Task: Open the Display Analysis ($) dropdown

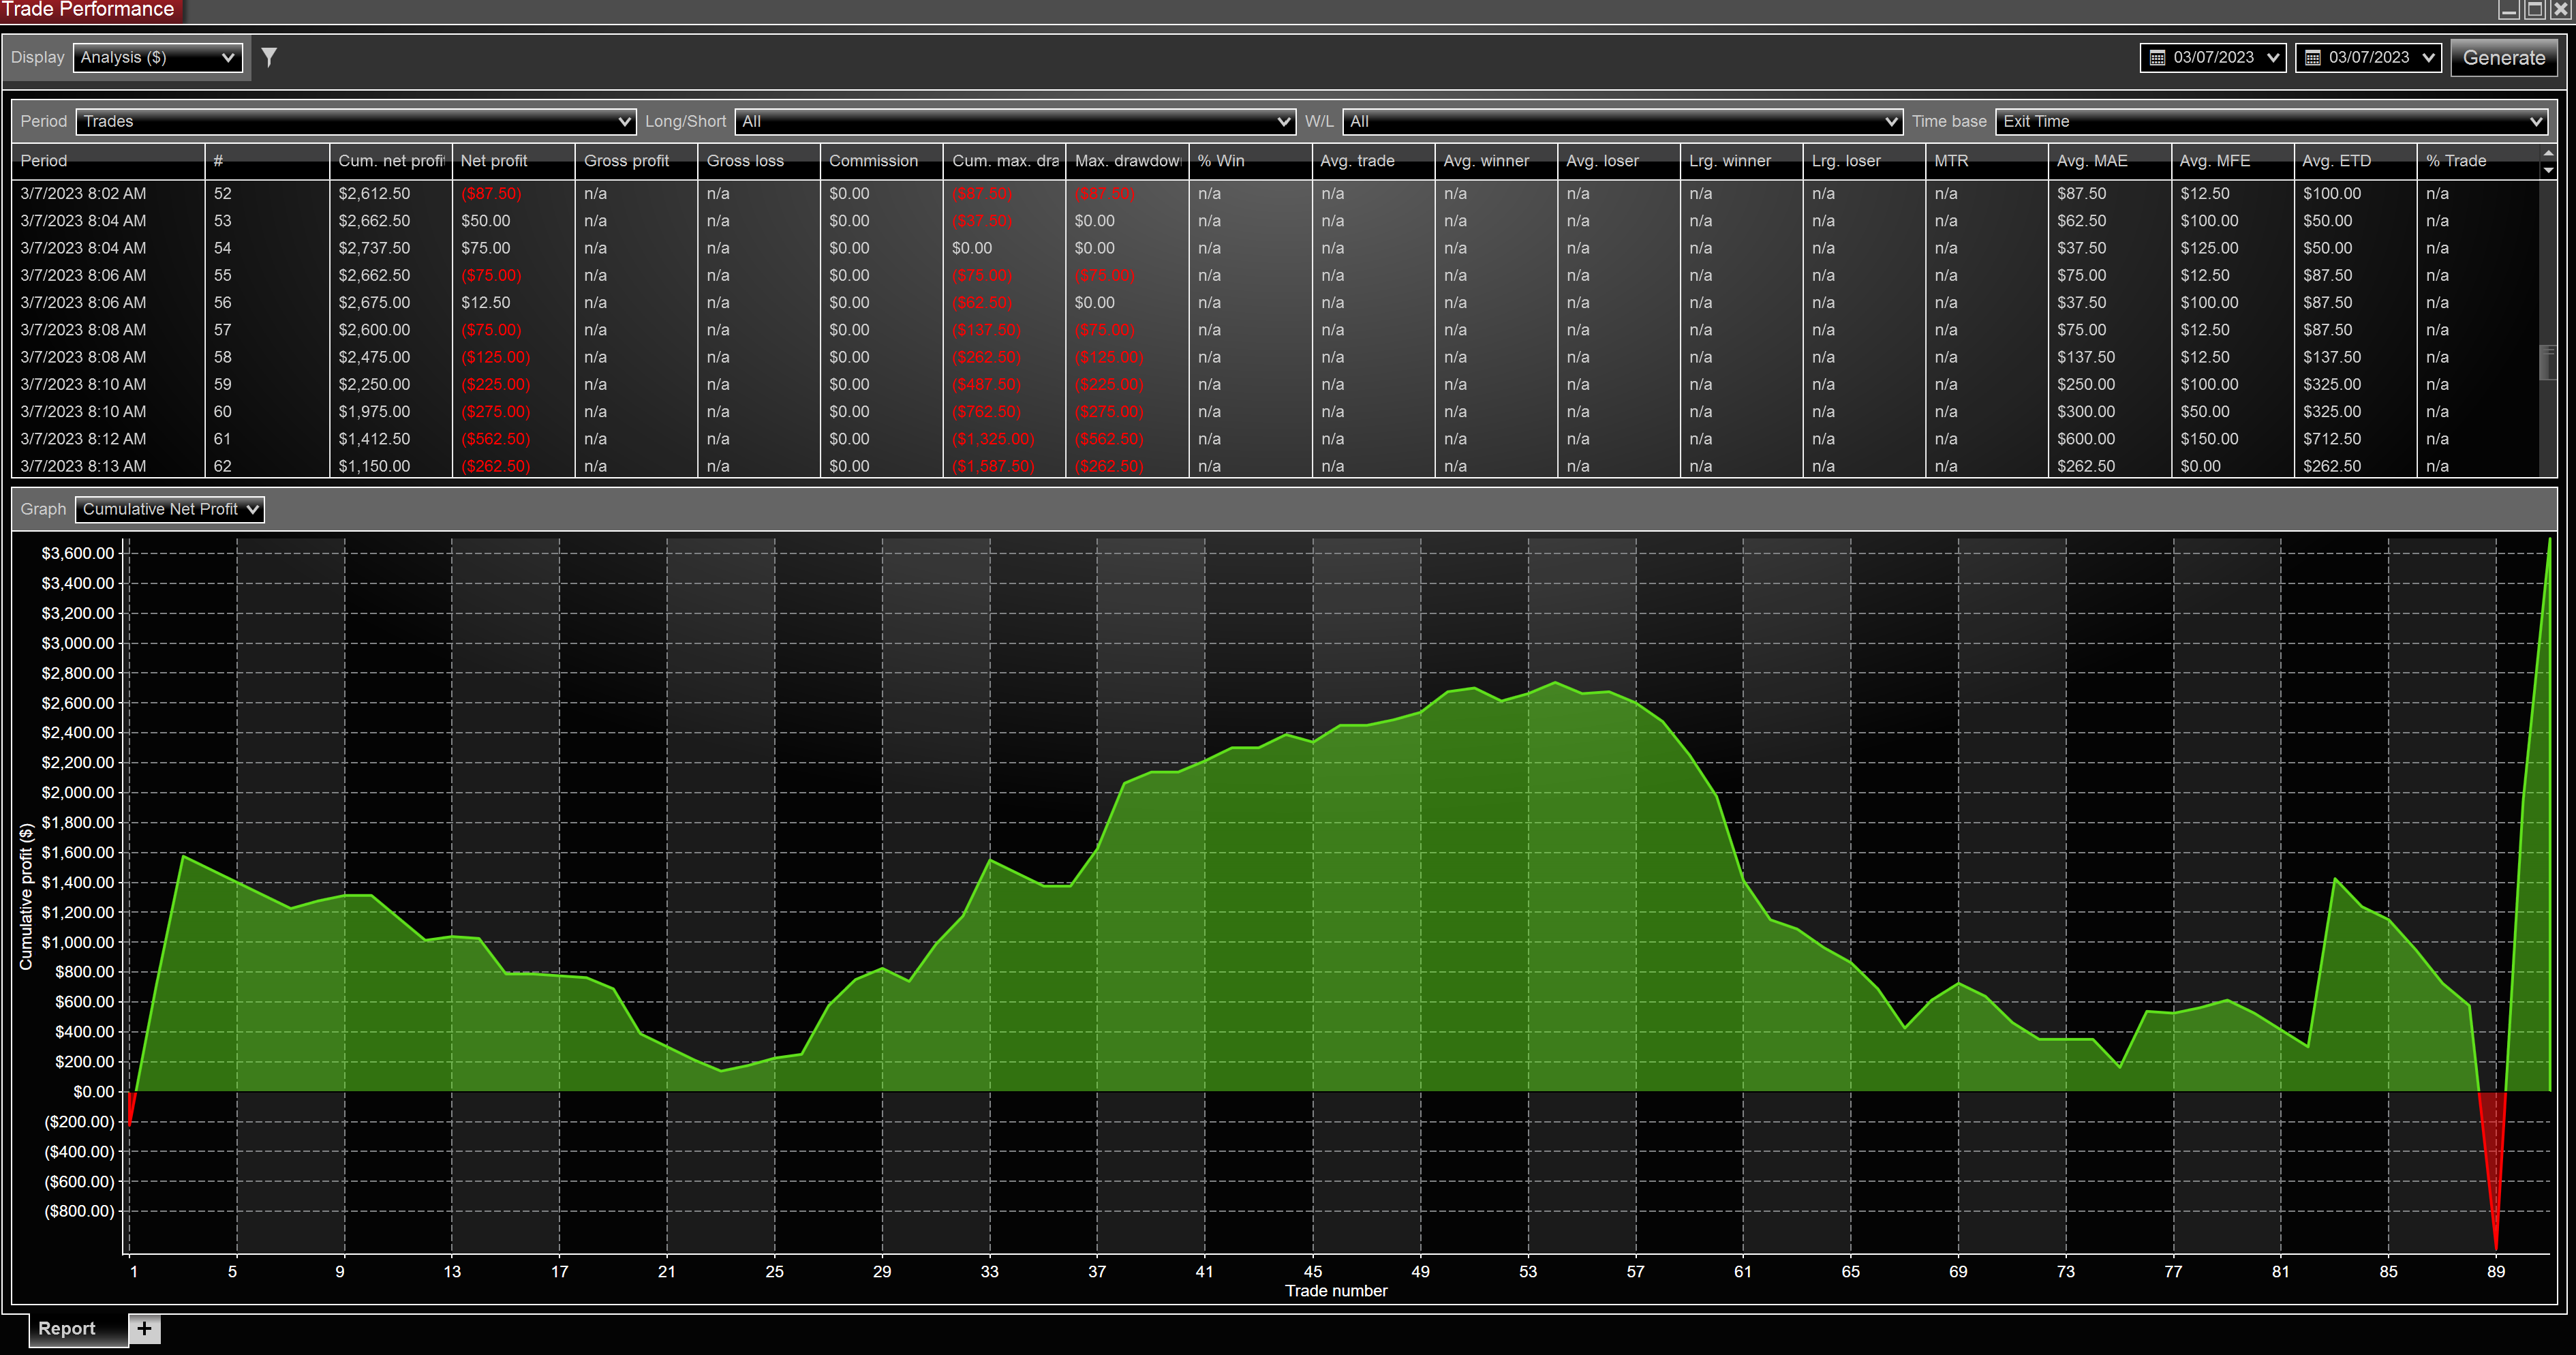Action: click(x=158, y=57)
